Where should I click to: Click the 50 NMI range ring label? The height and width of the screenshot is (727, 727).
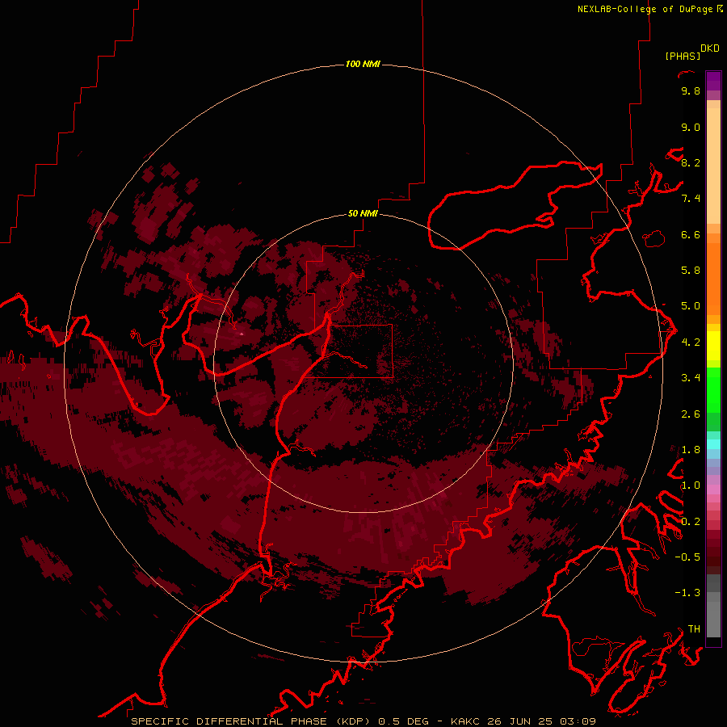tap(363, 213)
